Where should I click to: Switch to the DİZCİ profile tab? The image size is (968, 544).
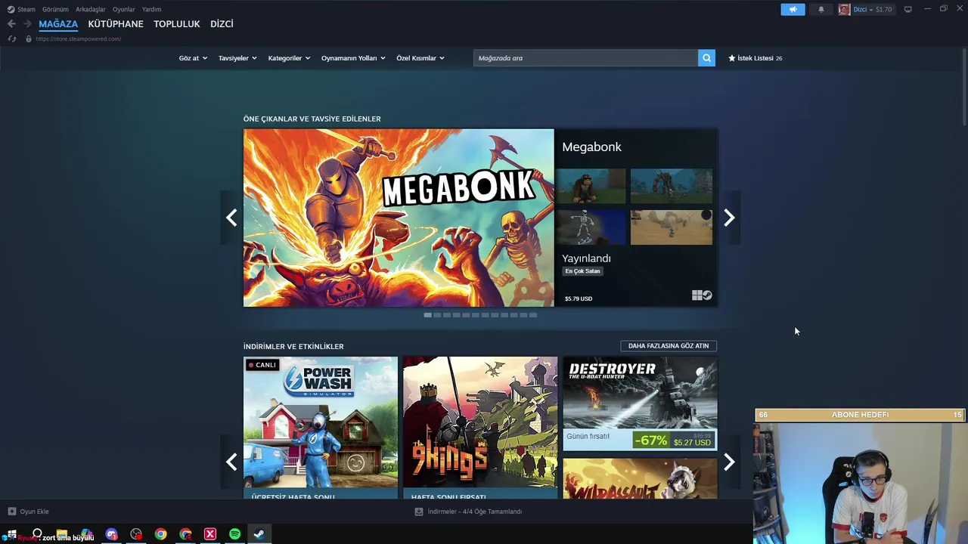[222, 24]
